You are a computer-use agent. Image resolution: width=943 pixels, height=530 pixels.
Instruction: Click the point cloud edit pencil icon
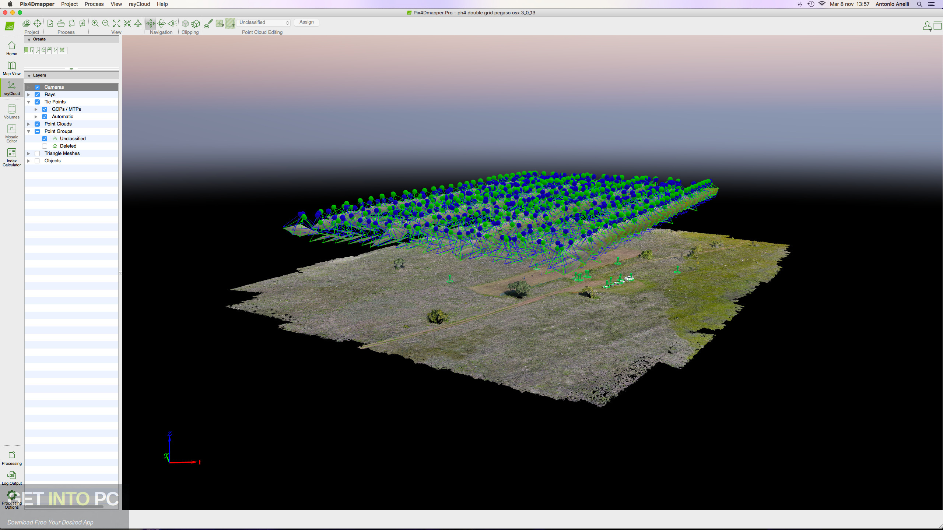[x=208, y=24]
